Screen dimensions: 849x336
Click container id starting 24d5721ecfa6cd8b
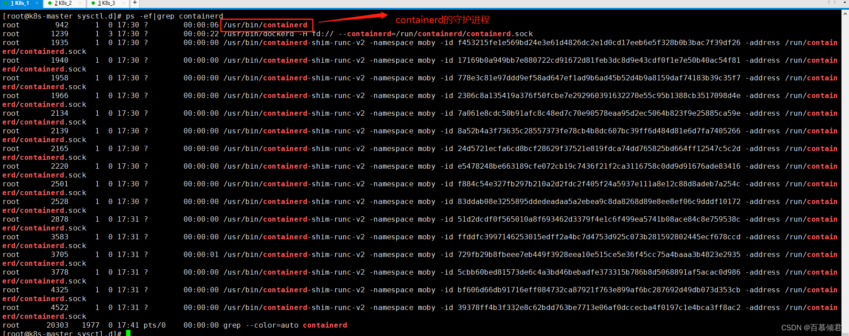tap(599, 149)
